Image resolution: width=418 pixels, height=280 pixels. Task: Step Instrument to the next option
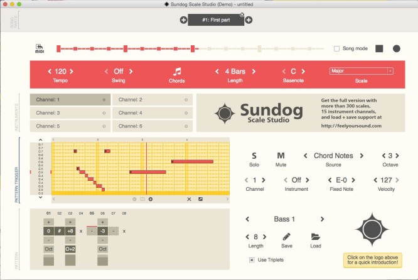coord(308,180)
